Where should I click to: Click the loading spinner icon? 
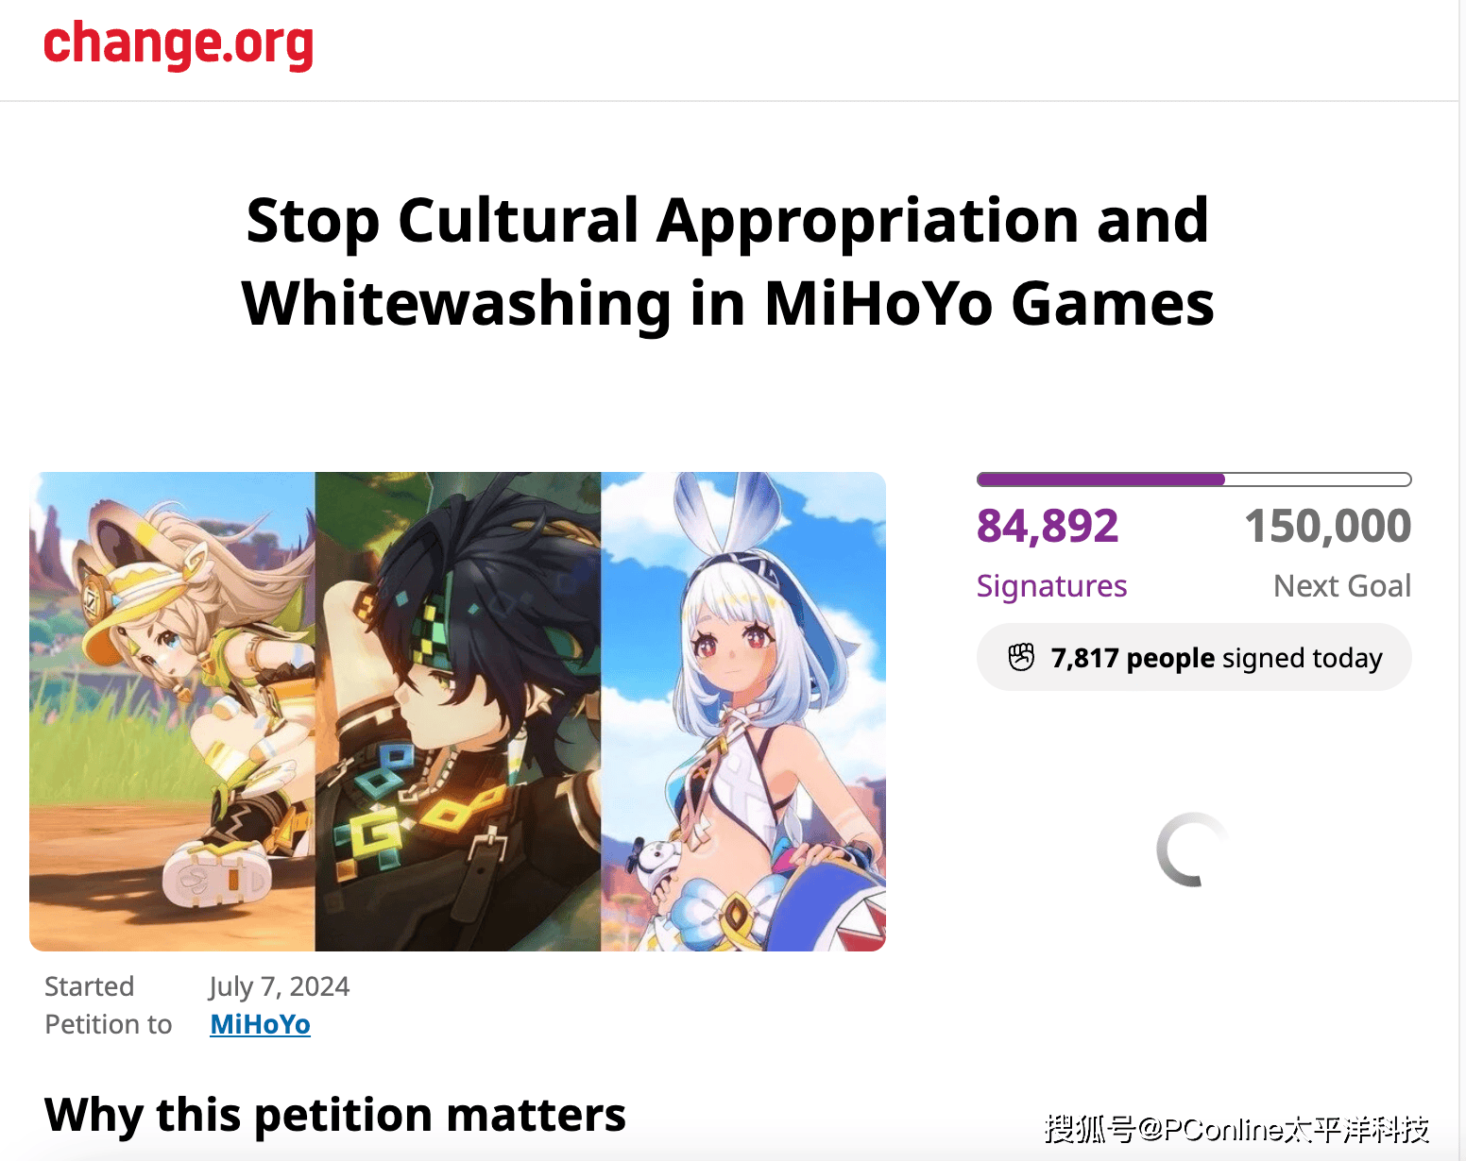pos(1193,850)
